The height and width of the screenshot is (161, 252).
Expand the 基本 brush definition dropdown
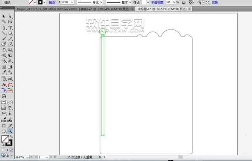click(x=130, y=2)
